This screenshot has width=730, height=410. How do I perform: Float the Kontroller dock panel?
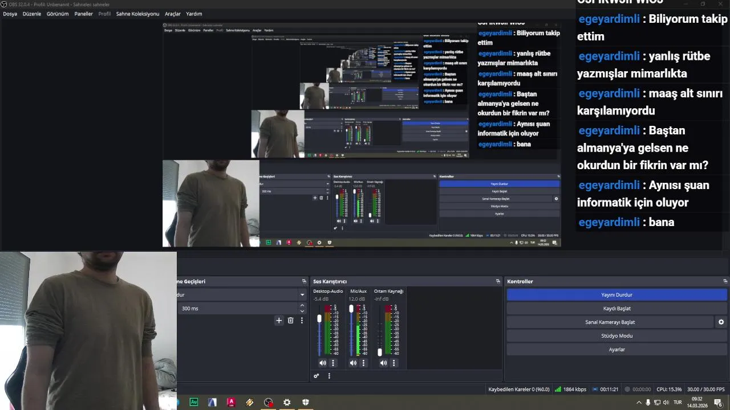725,281
